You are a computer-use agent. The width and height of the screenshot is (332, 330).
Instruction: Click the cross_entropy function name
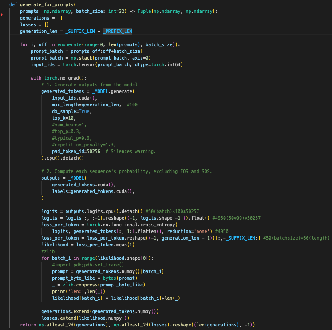point(158,225)
